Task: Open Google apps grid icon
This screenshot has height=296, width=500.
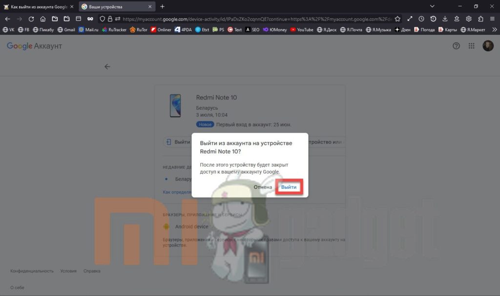Action: (471, 46)
